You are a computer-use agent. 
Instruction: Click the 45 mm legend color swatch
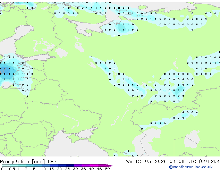point(102,165)
